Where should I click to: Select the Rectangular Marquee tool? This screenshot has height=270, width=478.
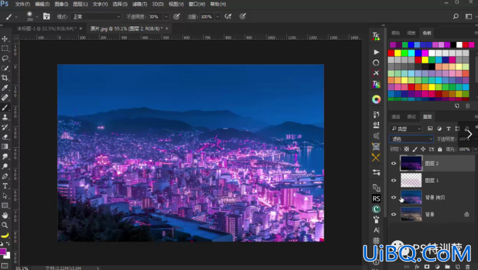coord(5,49)
